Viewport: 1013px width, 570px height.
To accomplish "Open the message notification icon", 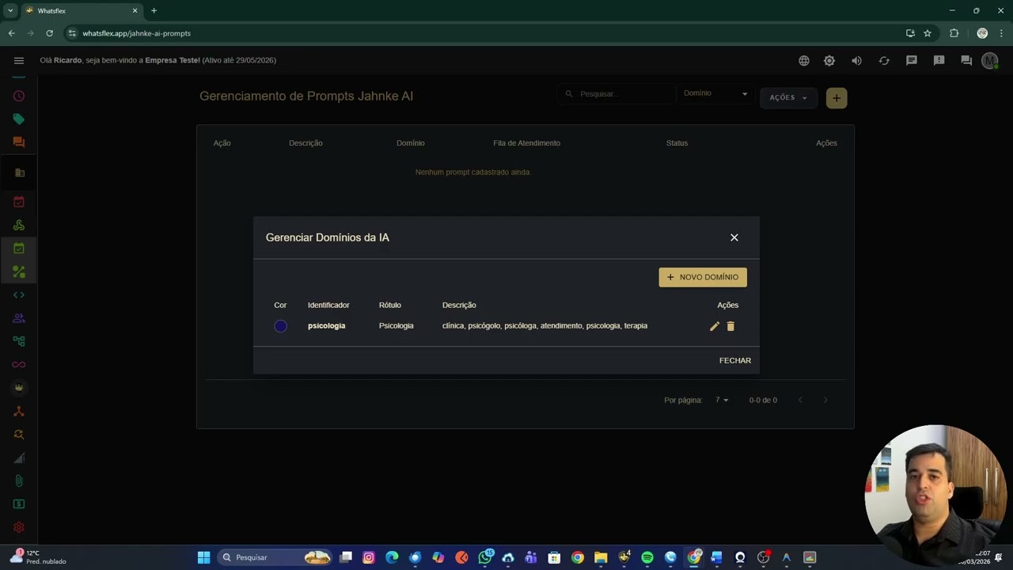I will 912,60.
